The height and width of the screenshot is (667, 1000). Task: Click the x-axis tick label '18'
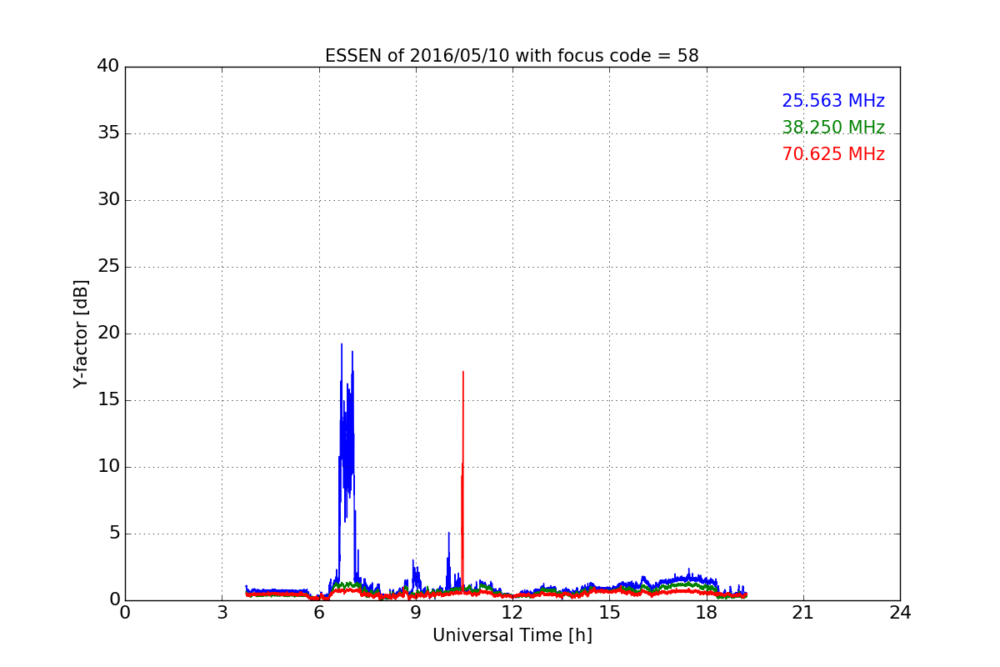(706, 613)
